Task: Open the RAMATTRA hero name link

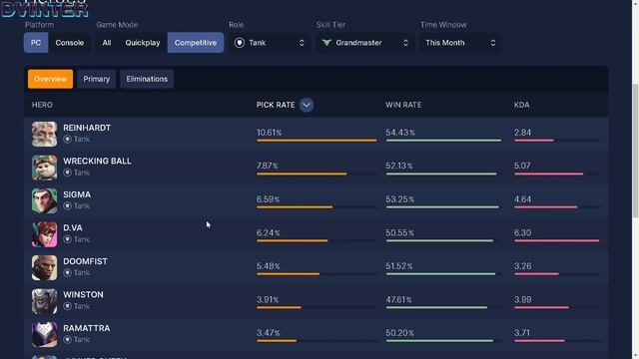Action: pos(87,328)
